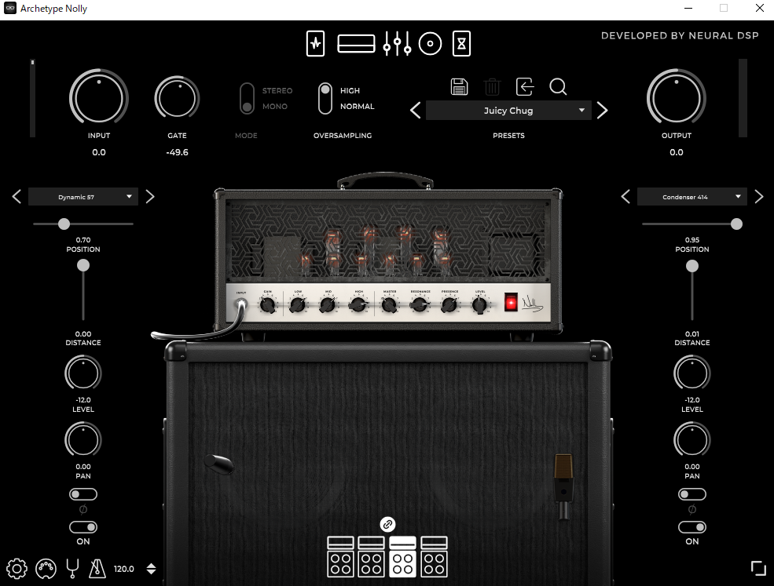The height and width of the screenshot is (586, 774).
Task: Go to the previous preset
Action: [x=416, y=111]
